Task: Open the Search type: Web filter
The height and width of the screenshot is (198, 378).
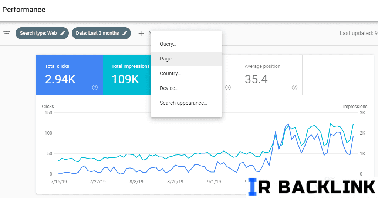Action: (38, 33)
